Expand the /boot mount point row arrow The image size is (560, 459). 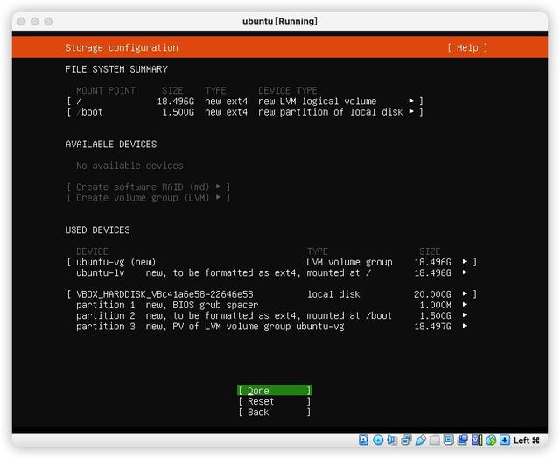click(411, 111)
